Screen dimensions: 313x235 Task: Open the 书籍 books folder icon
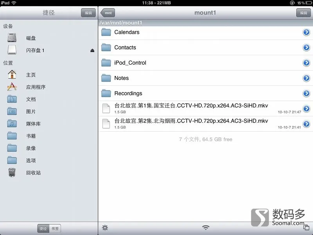[12, 136]
